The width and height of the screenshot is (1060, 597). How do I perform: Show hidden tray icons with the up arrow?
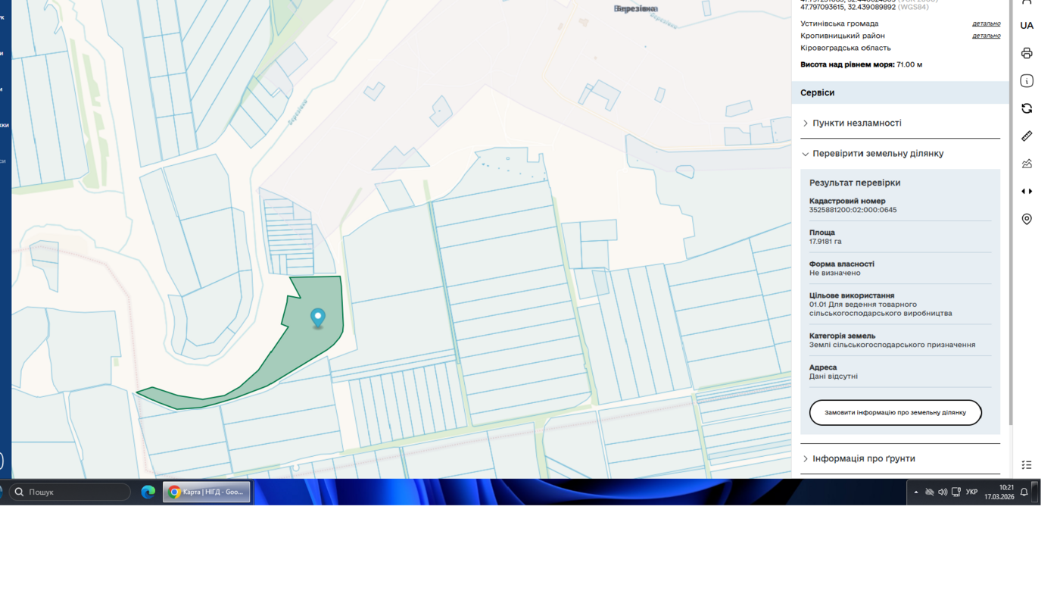(916, 492)
